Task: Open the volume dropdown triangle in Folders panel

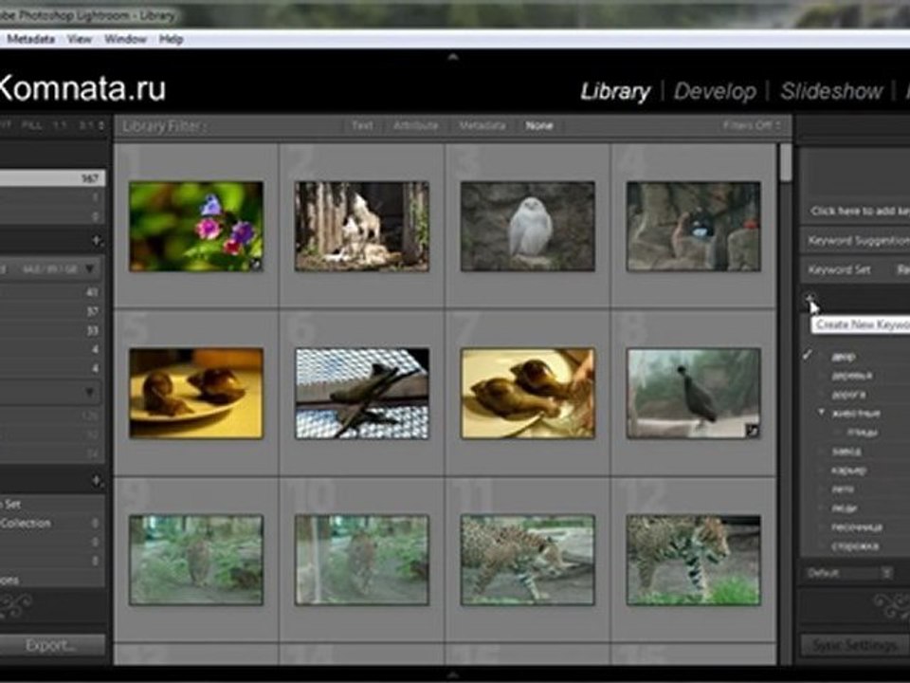Action: [x=89, y=268]
